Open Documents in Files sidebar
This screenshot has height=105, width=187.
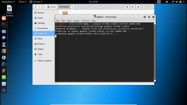tap(44, 28)
